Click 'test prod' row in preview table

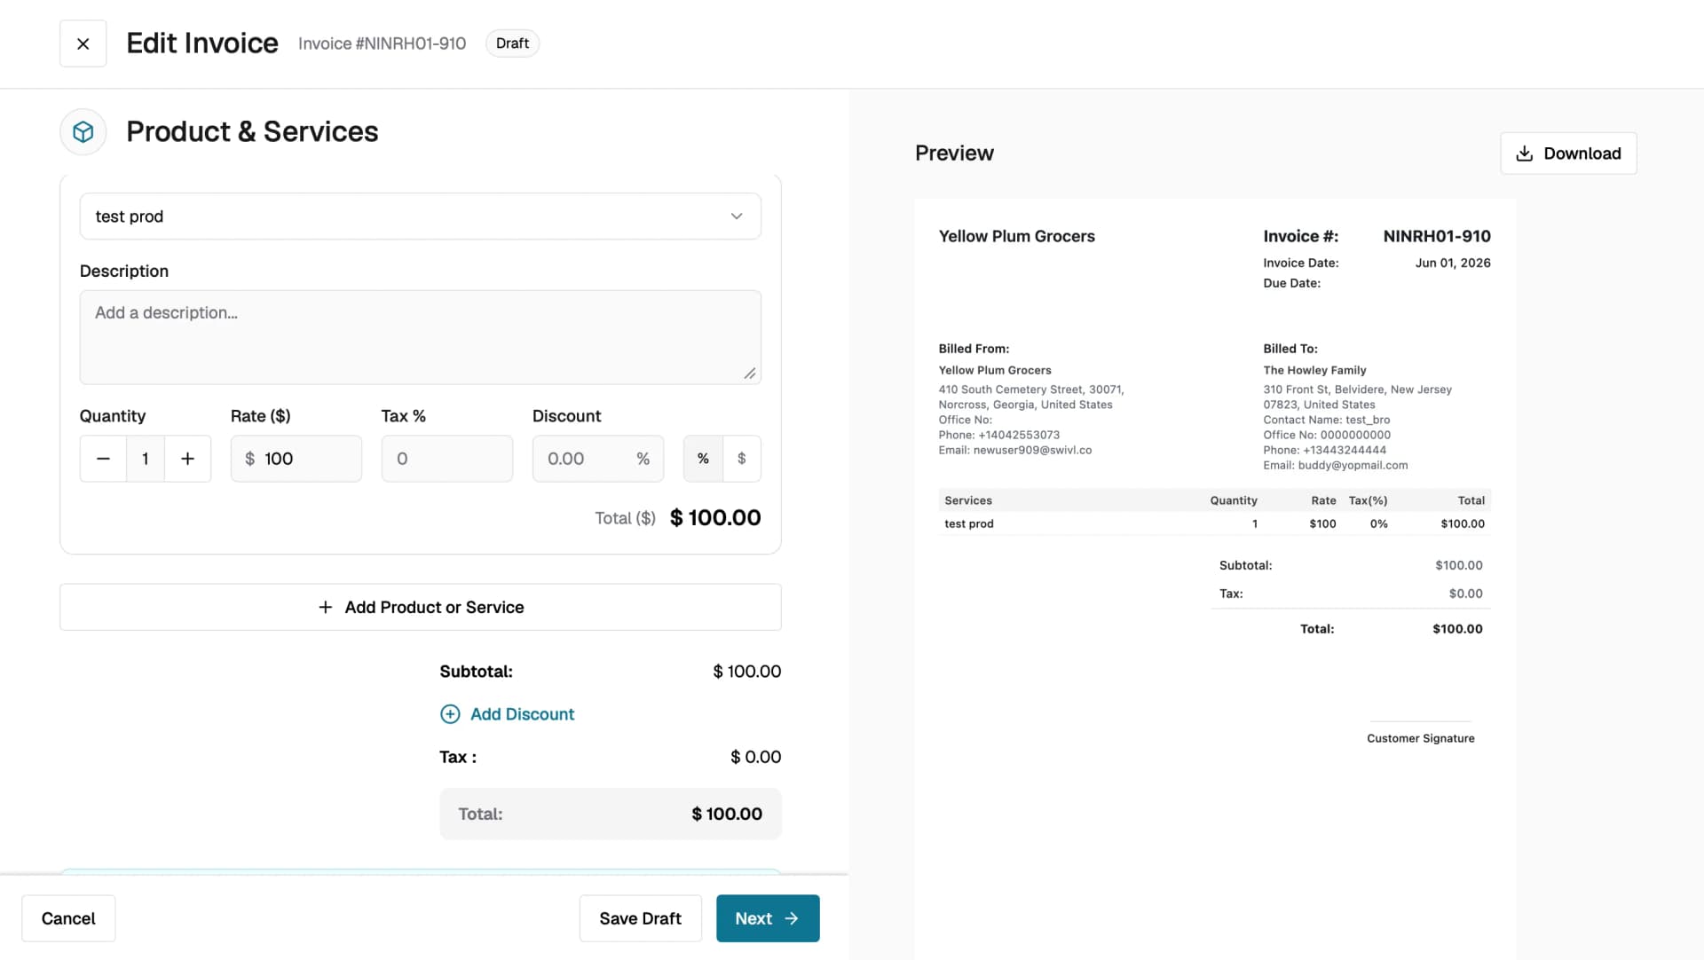pyautogui.click(x=1214, y=523)
